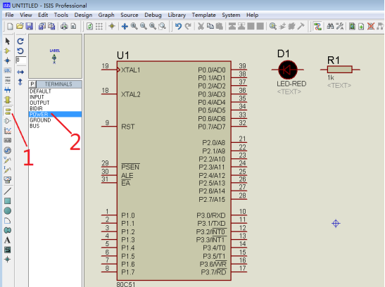Open the Debug menu
Image resolution: width=385 pixels, height=287 pixels.
(153, 15)
